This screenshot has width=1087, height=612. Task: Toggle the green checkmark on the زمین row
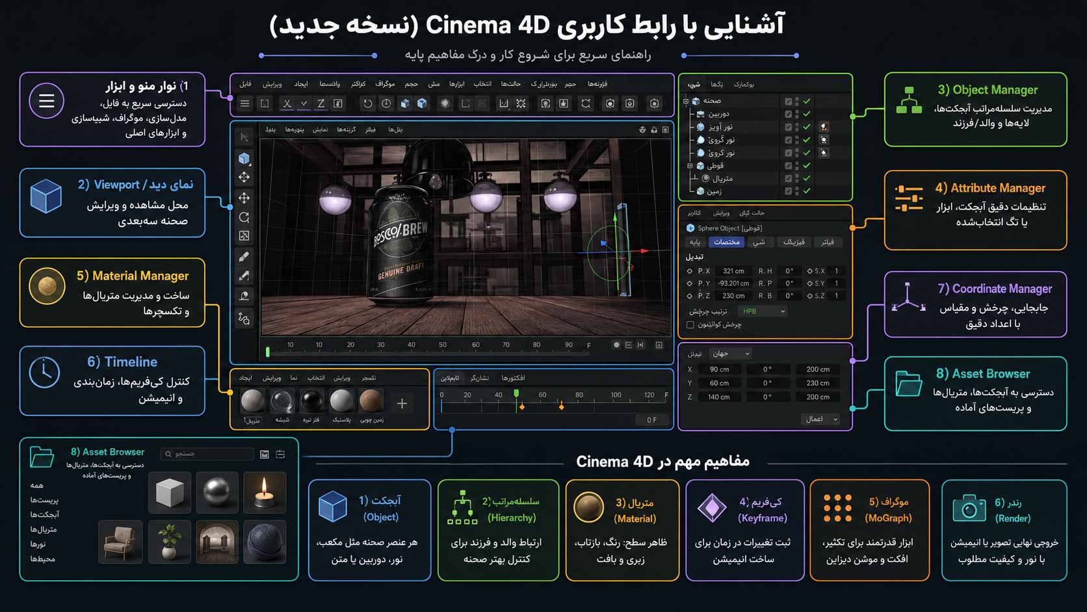pos(807,191)
